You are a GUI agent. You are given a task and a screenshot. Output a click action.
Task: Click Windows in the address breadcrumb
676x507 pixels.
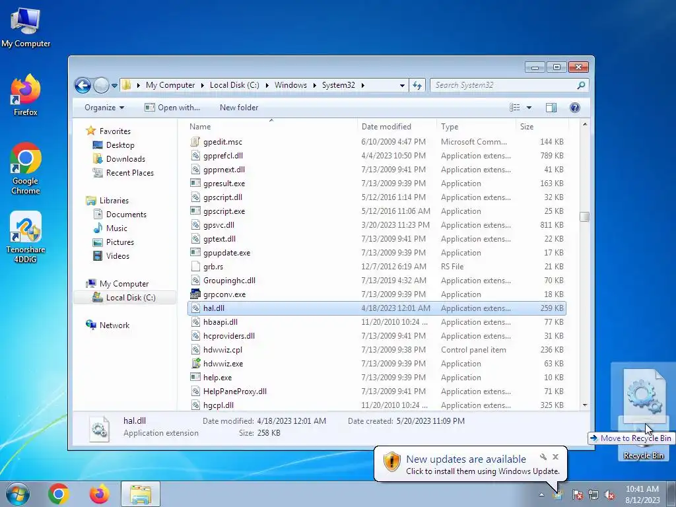click(290, 85)
